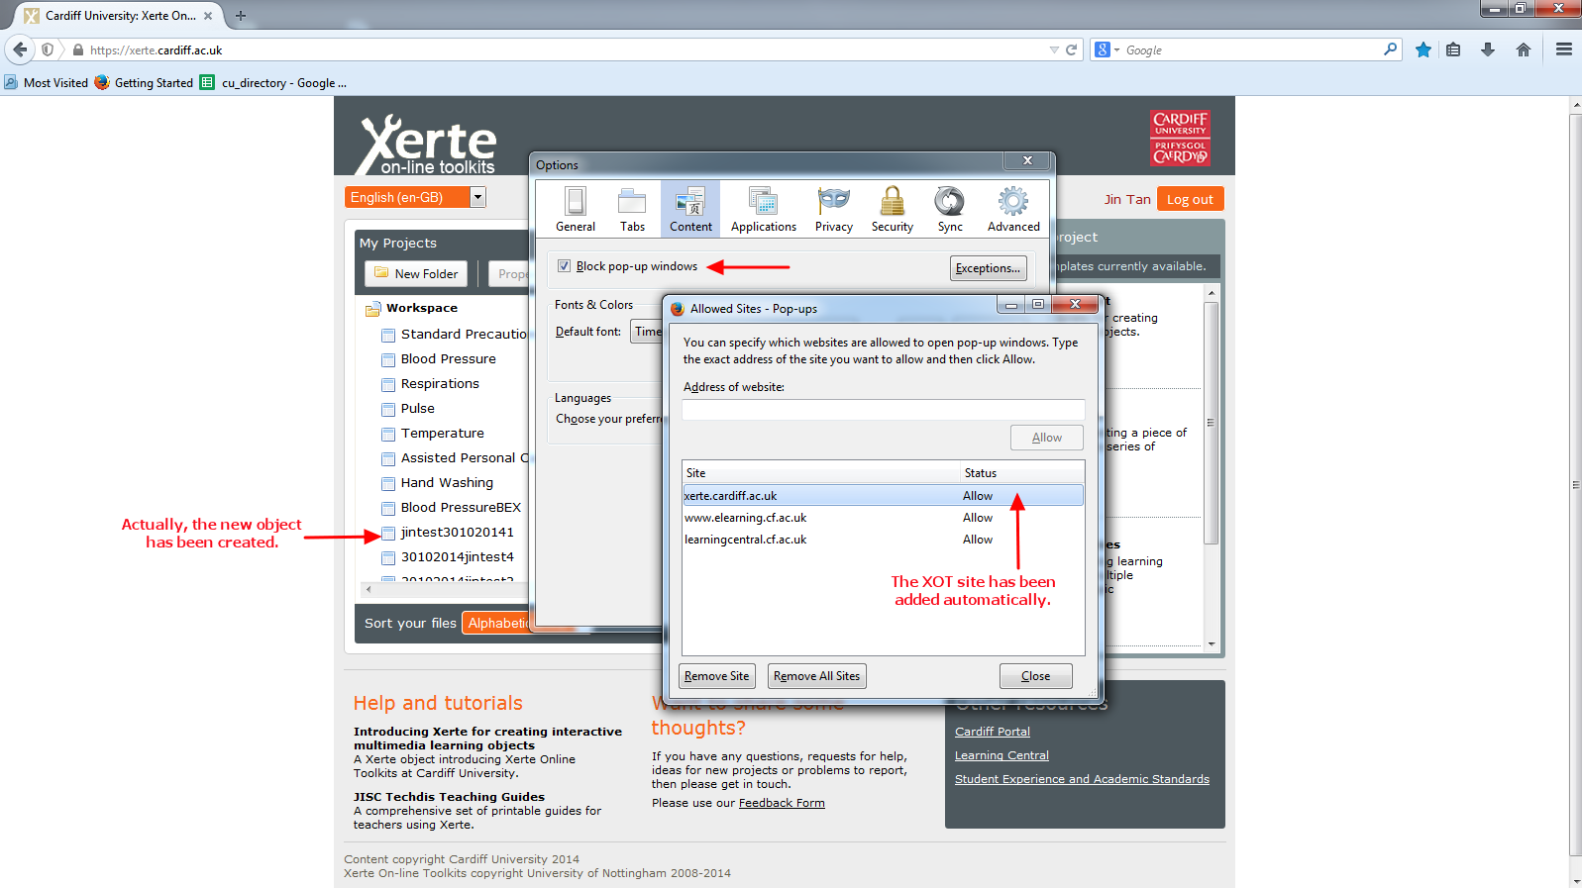Image resolution: width=1582 pixels, height=888 pixels.
Task: Open the General options panel
Action: [x=576, y=209]
